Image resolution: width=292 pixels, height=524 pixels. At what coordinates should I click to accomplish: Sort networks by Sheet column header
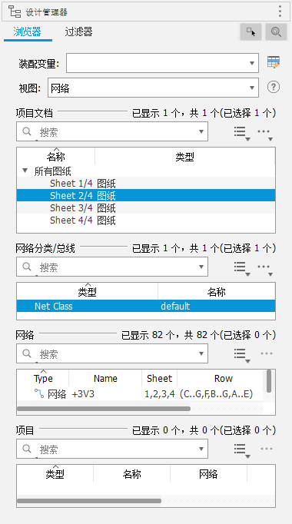[159, 378]
